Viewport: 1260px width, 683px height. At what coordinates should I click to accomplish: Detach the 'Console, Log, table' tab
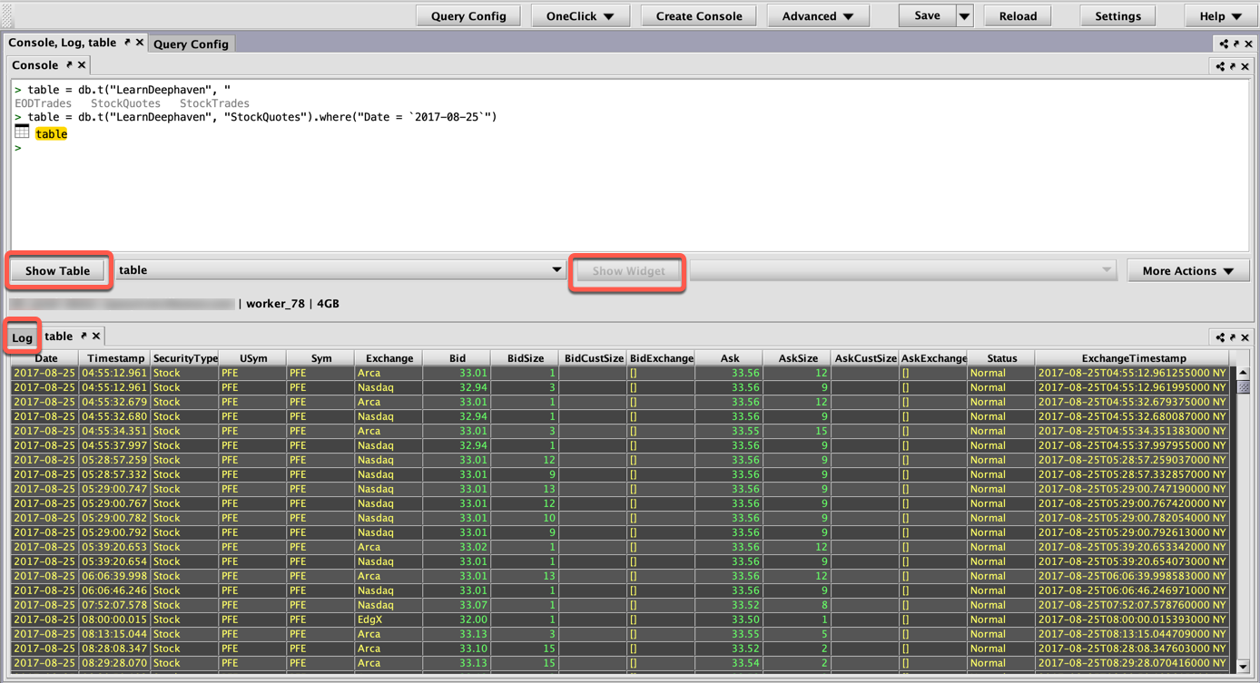click(x=127, y=43)
